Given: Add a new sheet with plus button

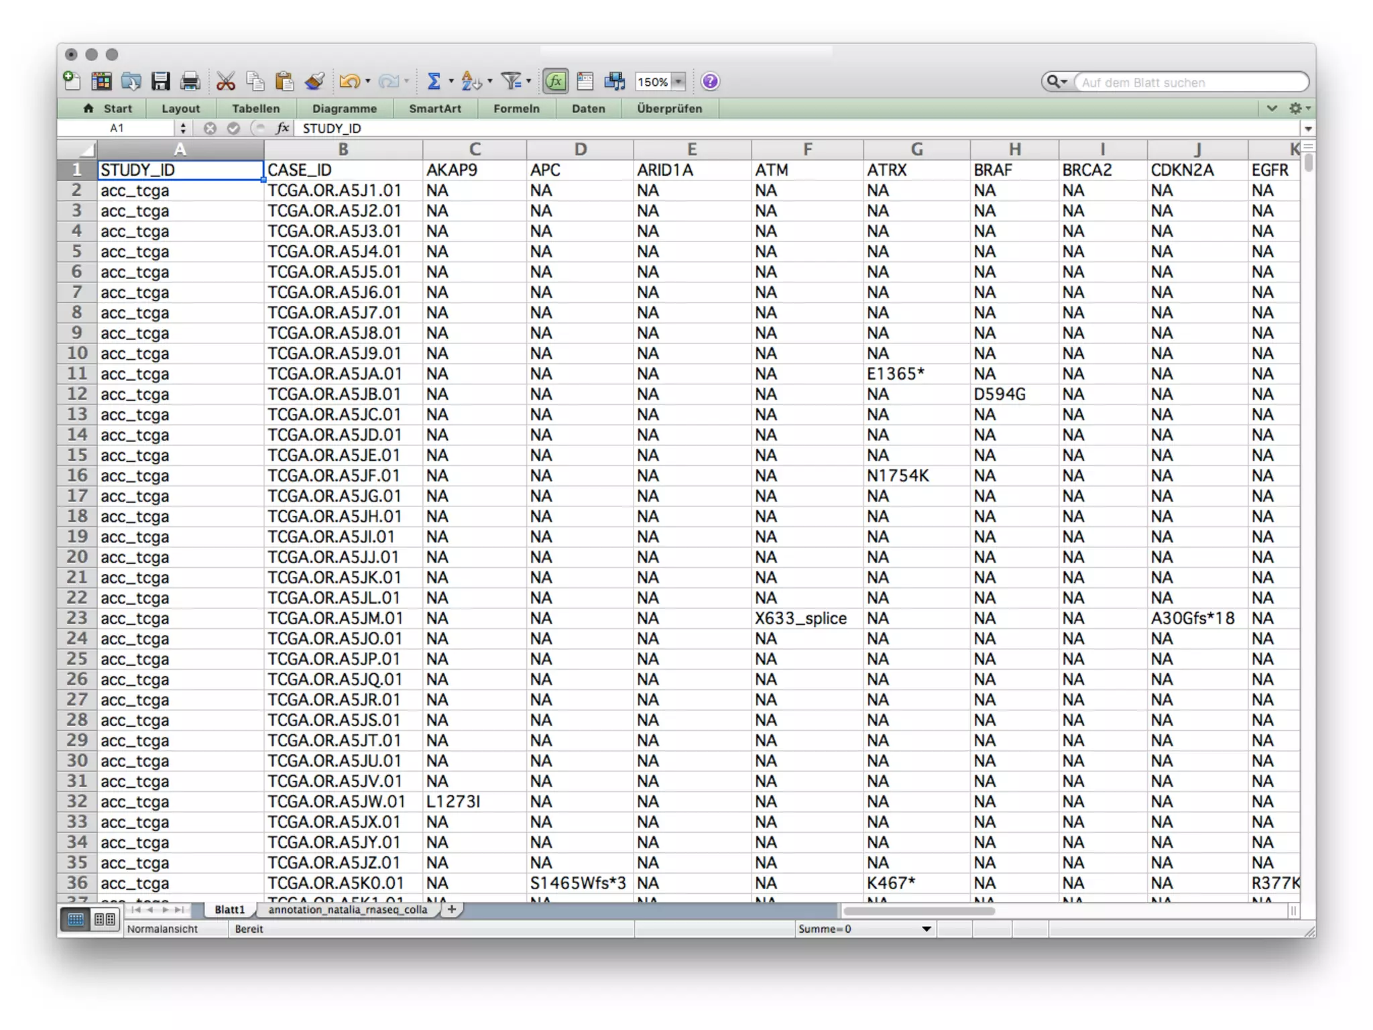Looking at the screenshot, I should (452, 909).
